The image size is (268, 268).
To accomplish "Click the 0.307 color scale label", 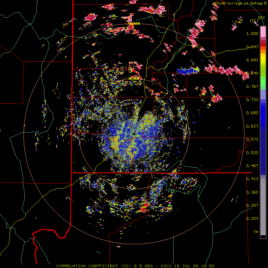I will click(x=252, y=205).
